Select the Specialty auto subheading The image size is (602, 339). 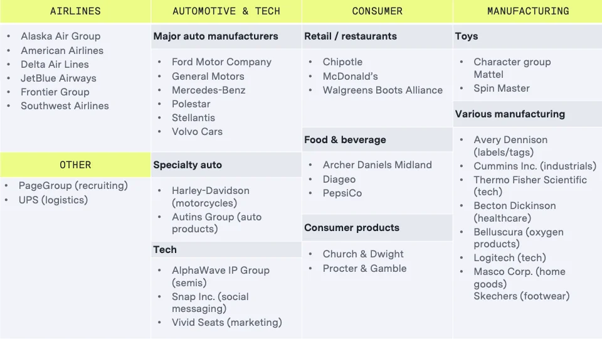point(187,165)
